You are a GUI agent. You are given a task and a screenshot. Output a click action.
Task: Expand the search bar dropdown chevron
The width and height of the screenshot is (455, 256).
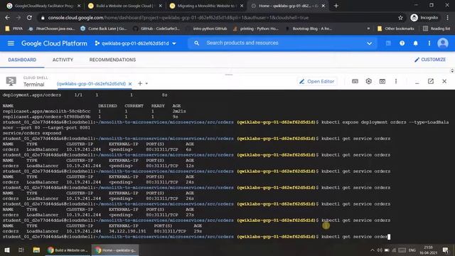(x=369, y=43)
